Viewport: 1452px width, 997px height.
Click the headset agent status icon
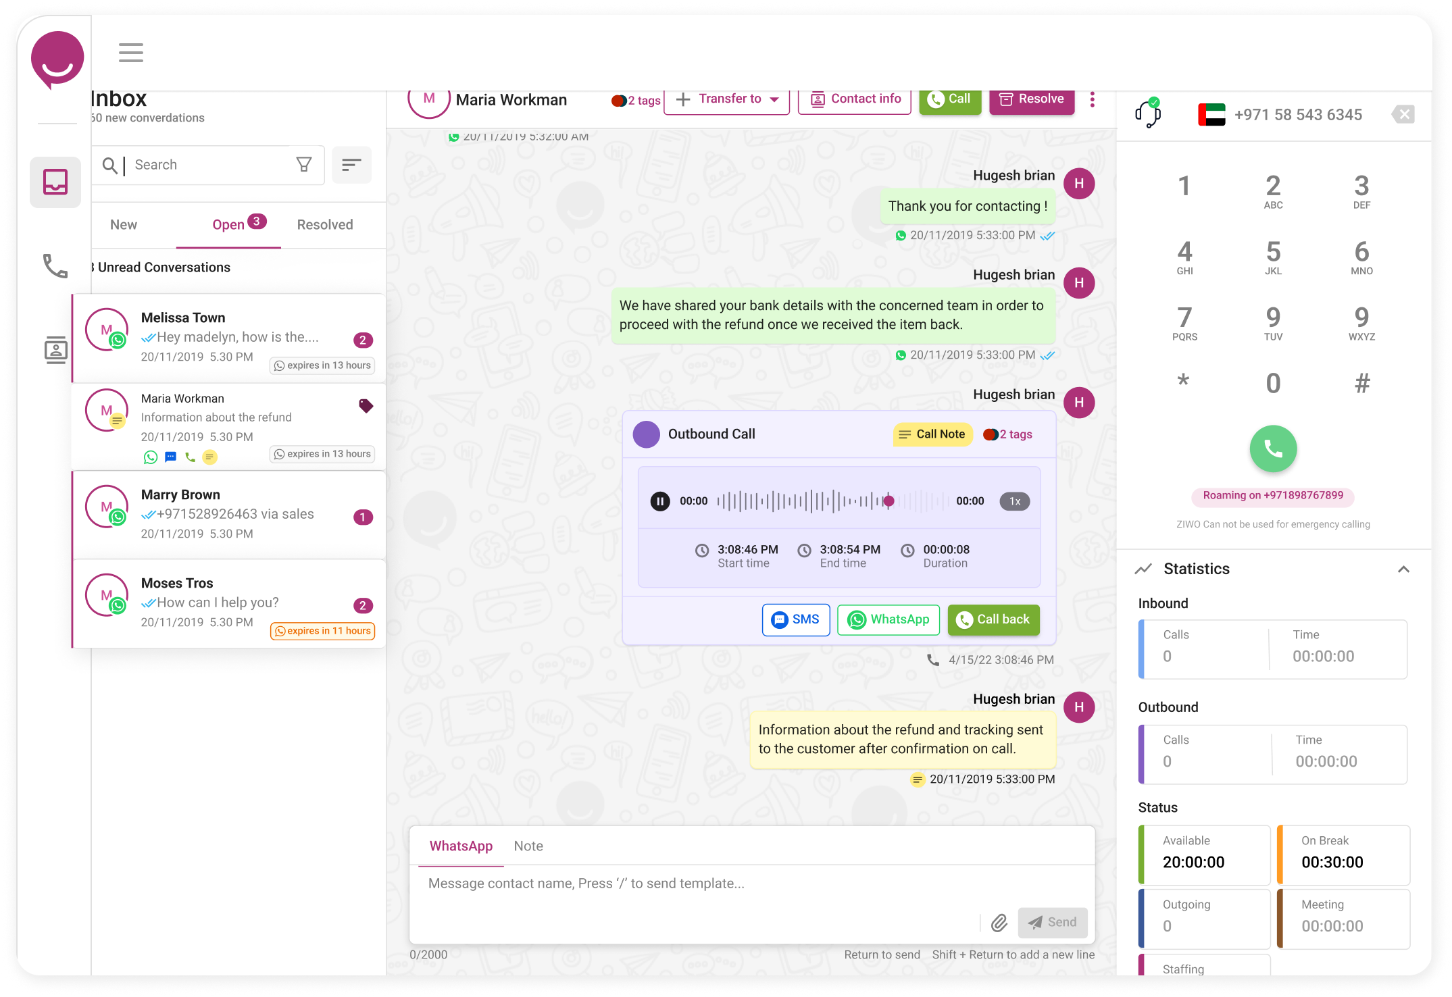(x=1148, y=113)
